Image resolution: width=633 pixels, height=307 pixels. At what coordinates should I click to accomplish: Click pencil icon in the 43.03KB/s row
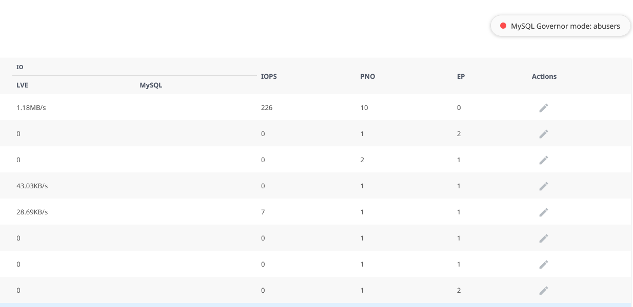[x=544, y=186]
